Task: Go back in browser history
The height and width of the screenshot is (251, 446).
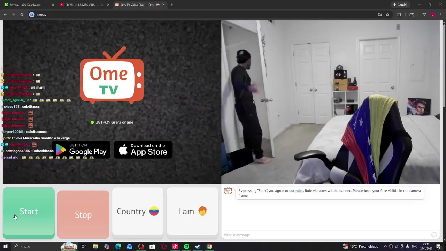Action: point(5,15)
